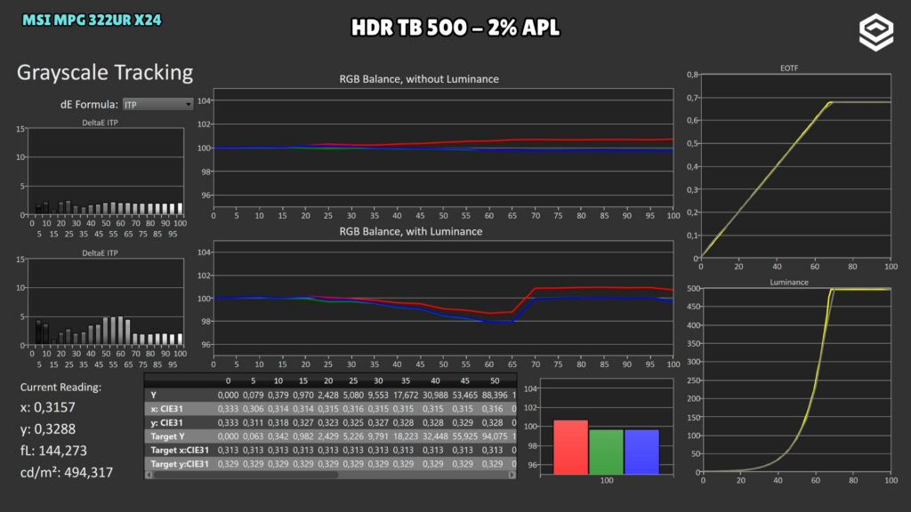
Task: Click the data table's right scroll arrow
Action: 512,475
